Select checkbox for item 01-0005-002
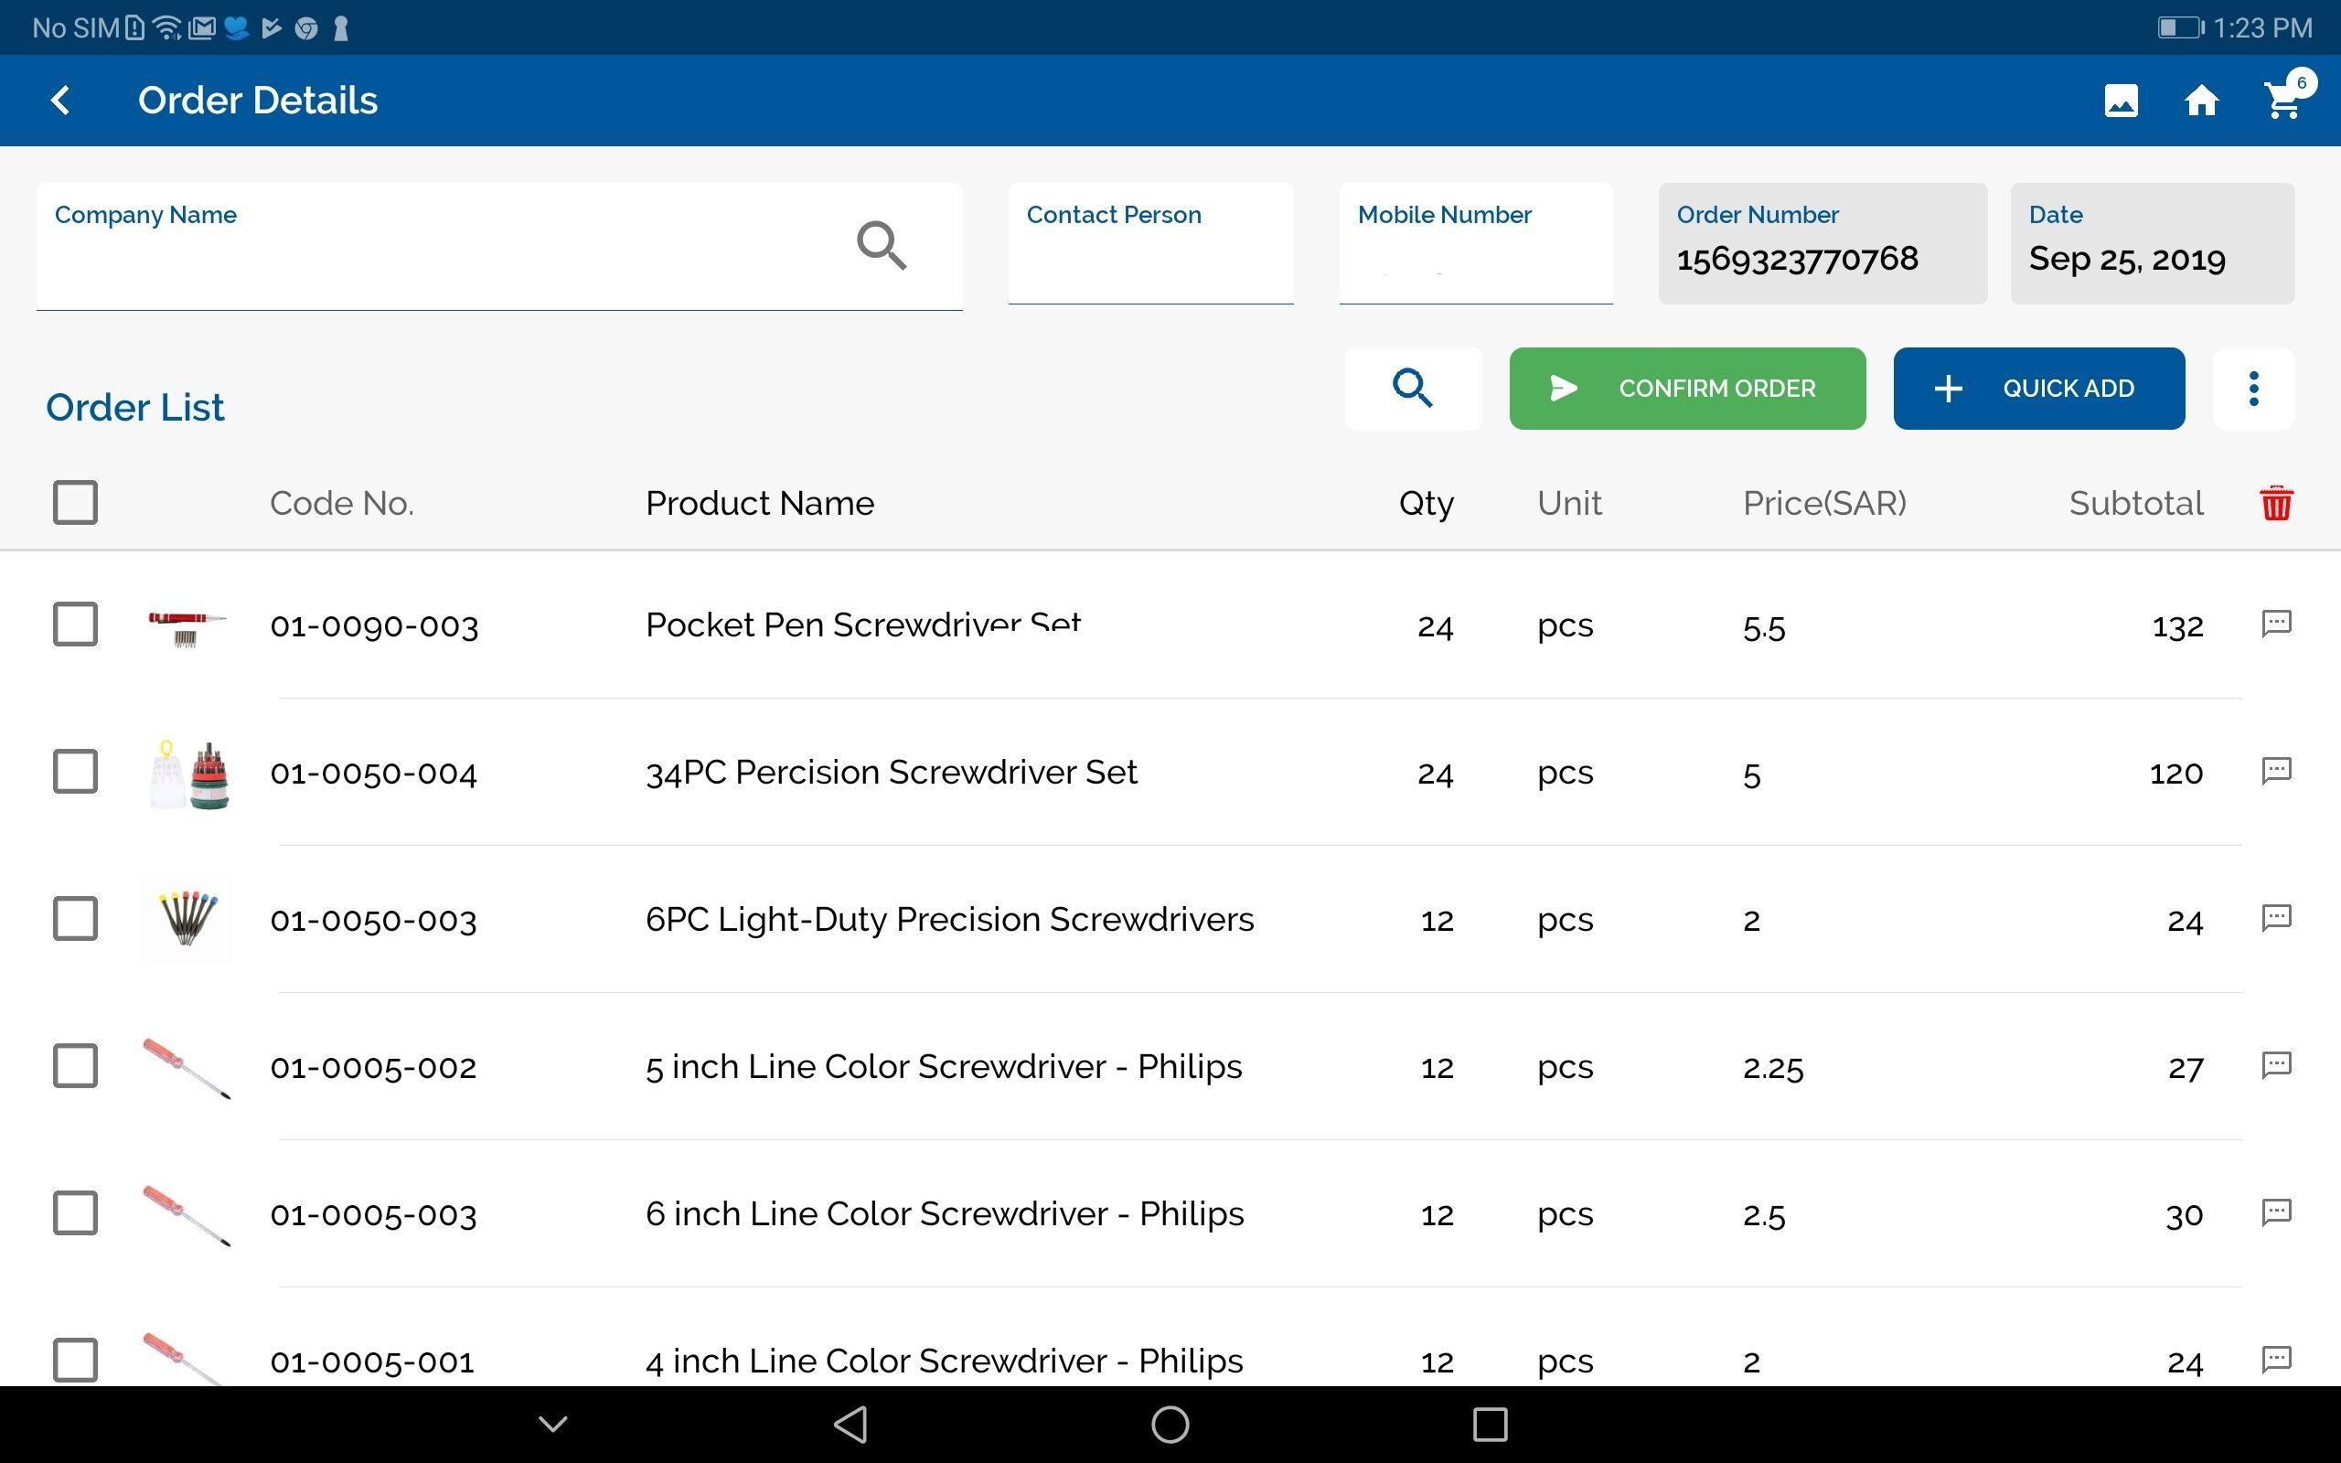 tap(76, 1065)
